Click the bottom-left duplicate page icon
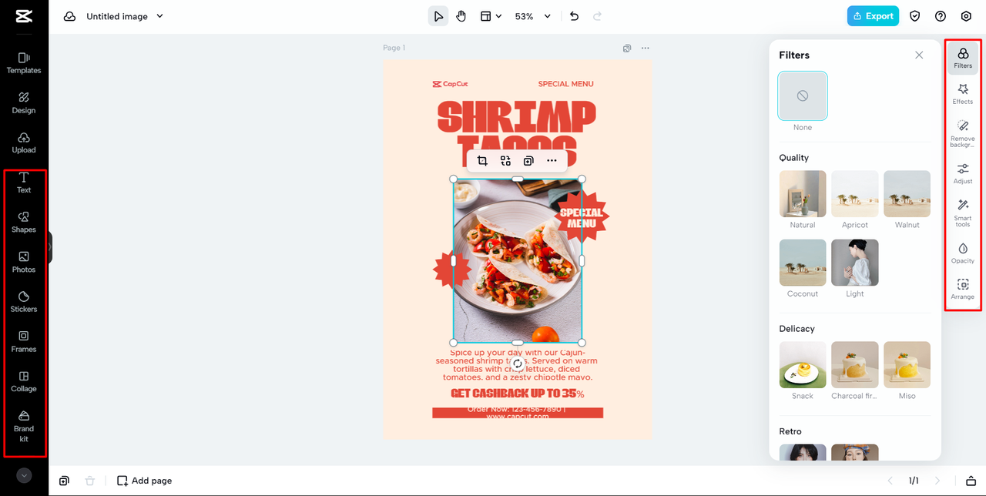This screenshot has width=986, height=496. click(64, 481)
